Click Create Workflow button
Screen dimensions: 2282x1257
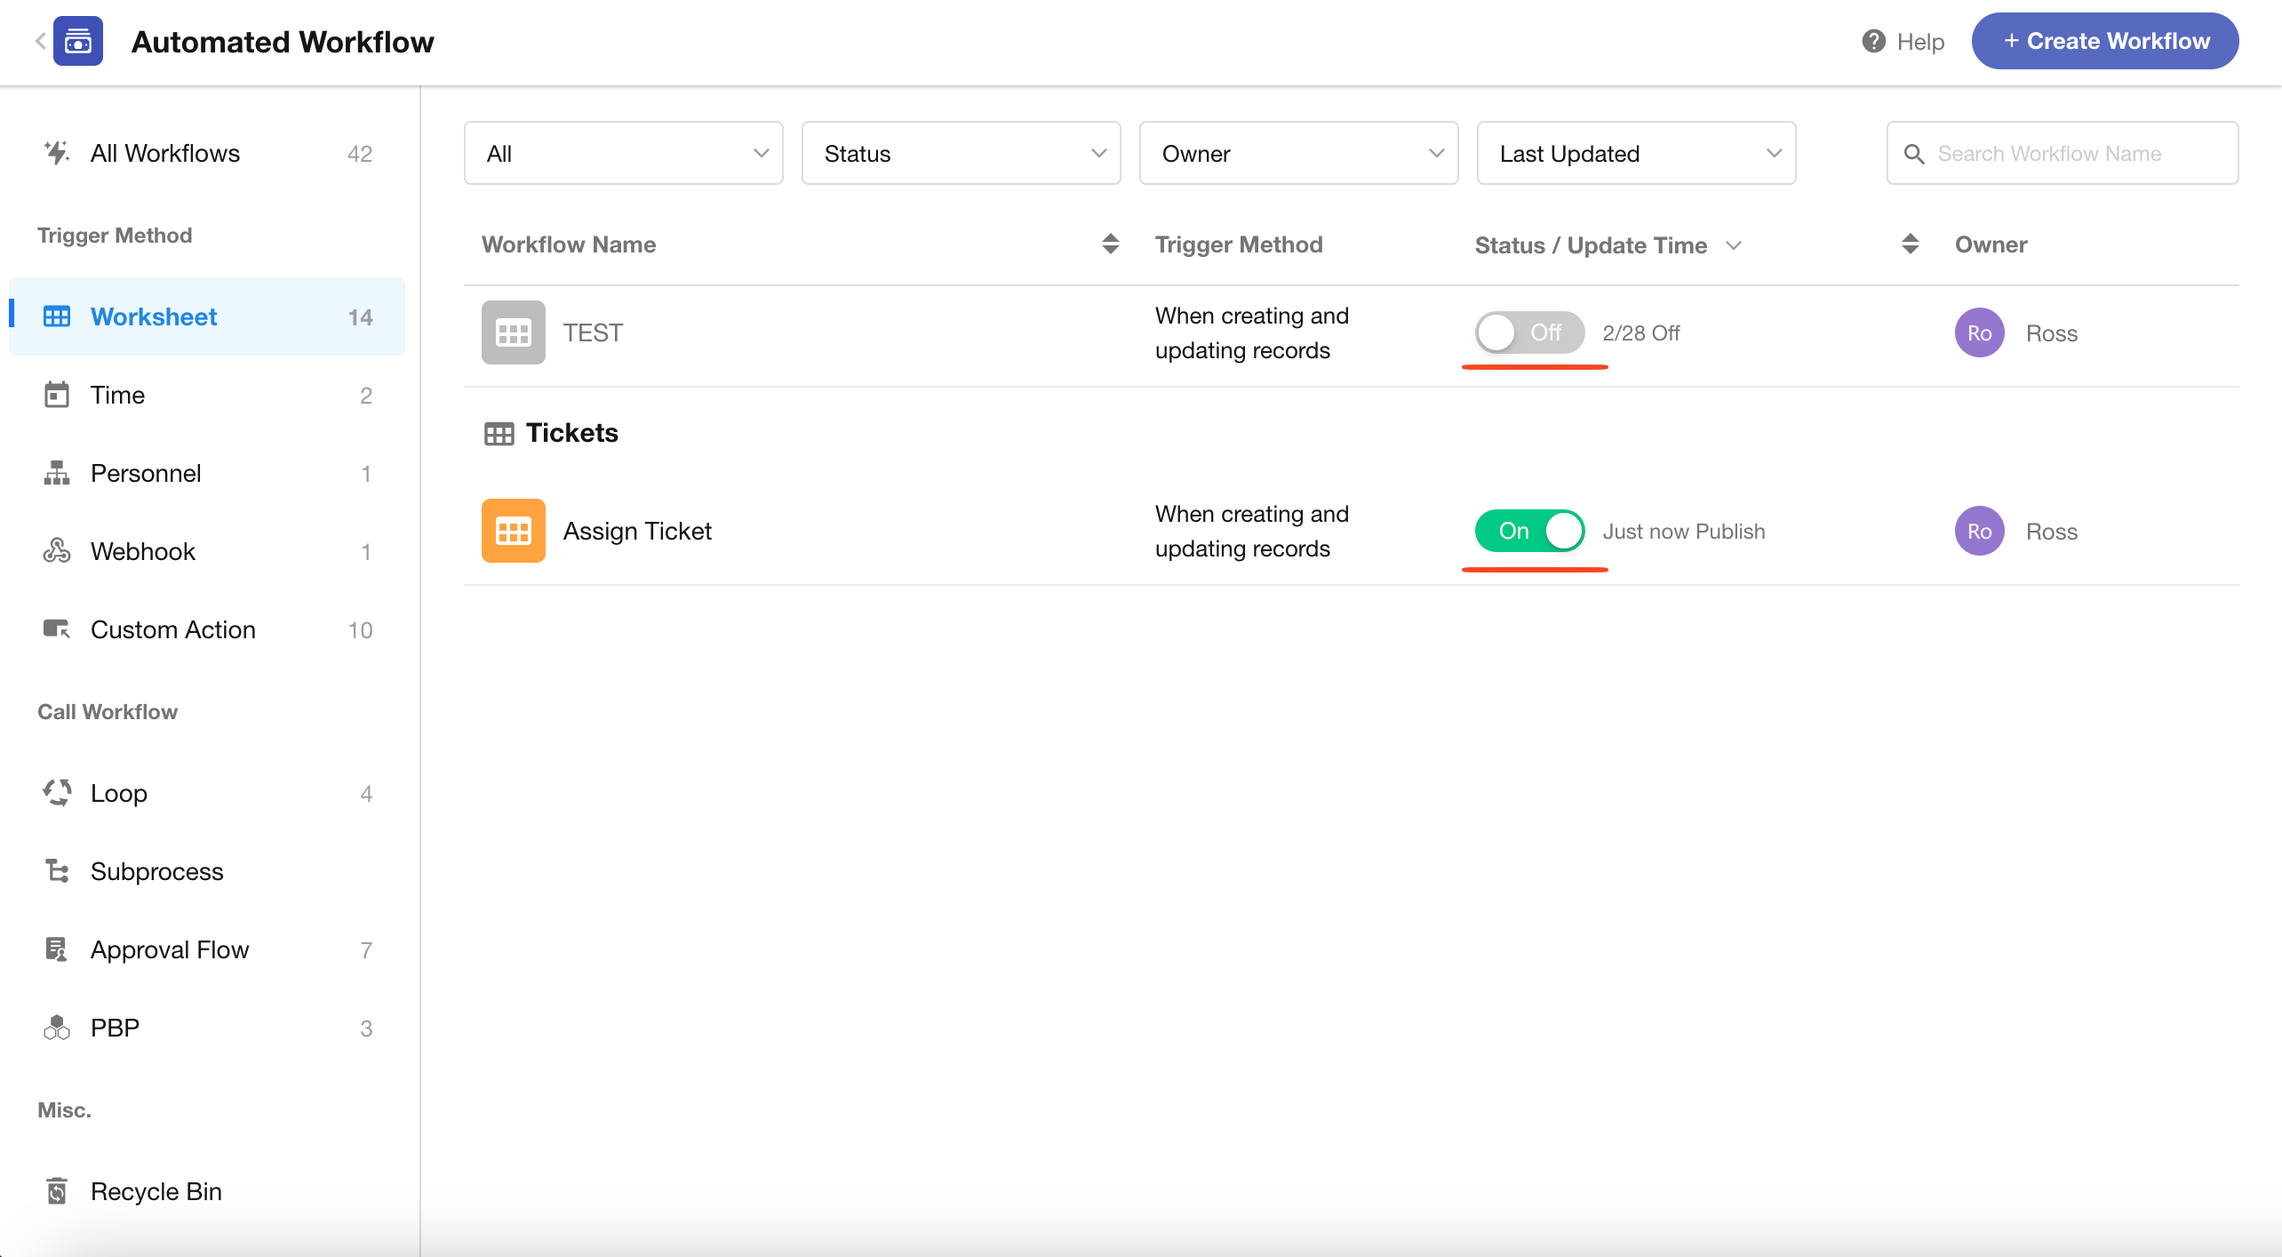(2104, 41)
